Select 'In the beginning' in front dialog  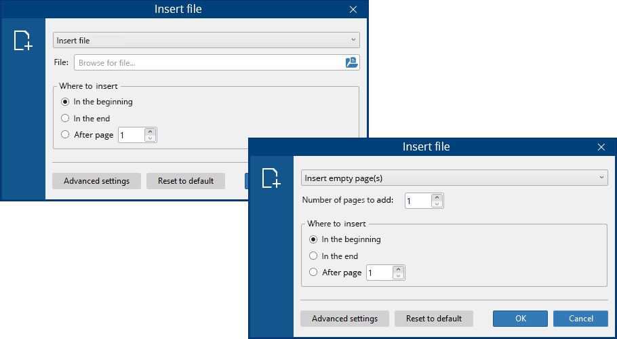click(x=313, y=239)
